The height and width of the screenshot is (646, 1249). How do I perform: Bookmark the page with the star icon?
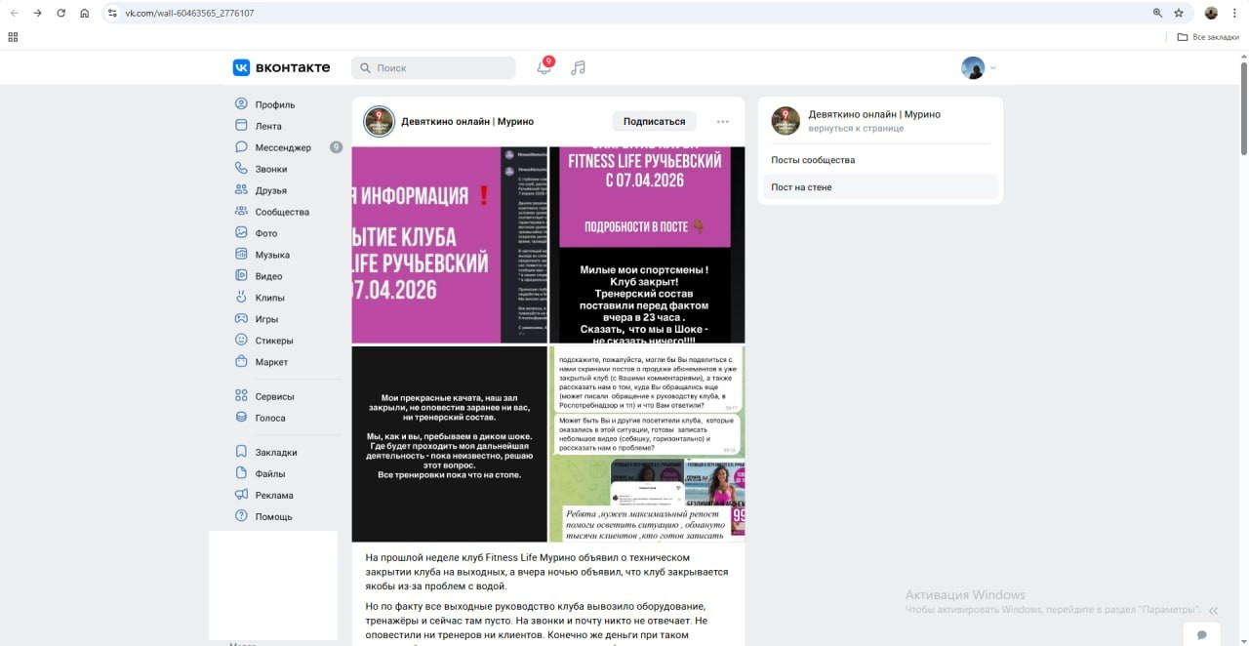(1179, 13)
